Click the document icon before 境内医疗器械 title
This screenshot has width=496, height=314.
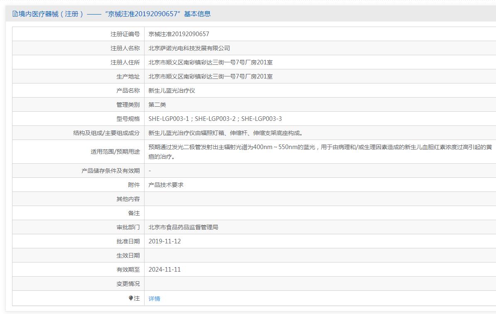coord(15,14)
